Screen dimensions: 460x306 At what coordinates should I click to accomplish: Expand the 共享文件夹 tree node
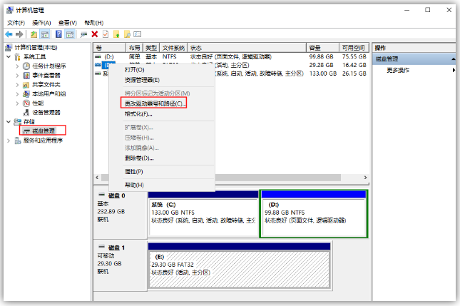click(17, 84)
